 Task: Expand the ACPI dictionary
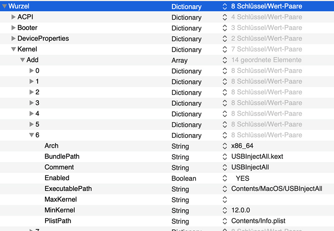[13, 17]
